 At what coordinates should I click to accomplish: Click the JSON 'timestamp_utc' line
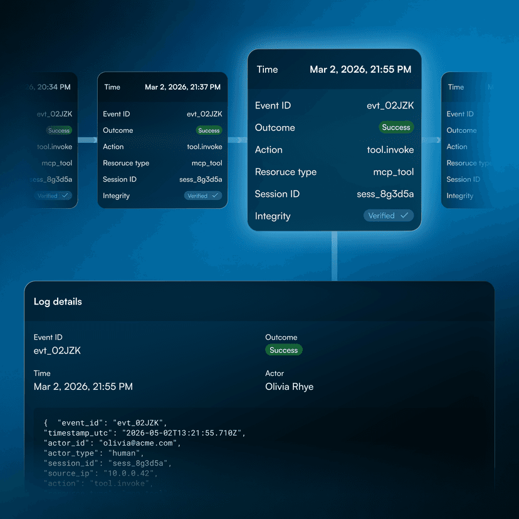click(x=145, y=433)
